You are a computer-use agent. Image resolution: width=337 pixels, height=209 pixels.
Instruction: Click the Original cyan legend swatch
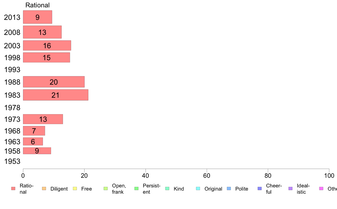click(x=198, y=189)
